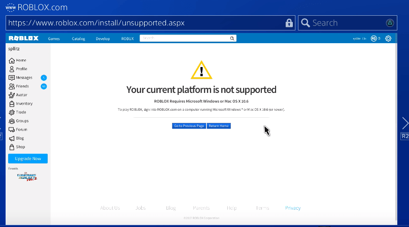The width and height of the screenshot is (409, 227).
Task: Open the Terms footer link
Action: coord(262,208)
